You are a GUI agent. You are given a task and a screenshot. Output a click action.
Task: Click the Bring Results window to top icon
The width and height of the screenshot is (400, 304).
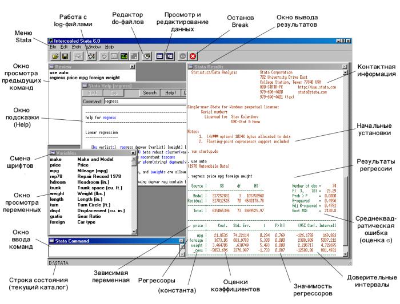[x=124, y=56]
